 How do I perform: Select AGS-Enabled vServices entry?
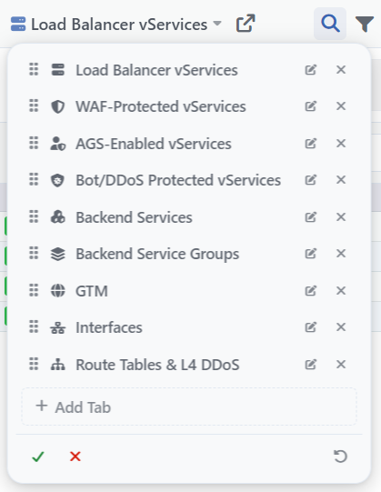[x=154, y=144]
